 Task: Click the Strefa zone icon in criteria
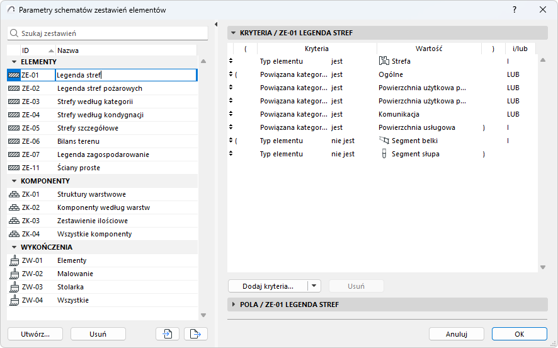(x=384, y=61)
